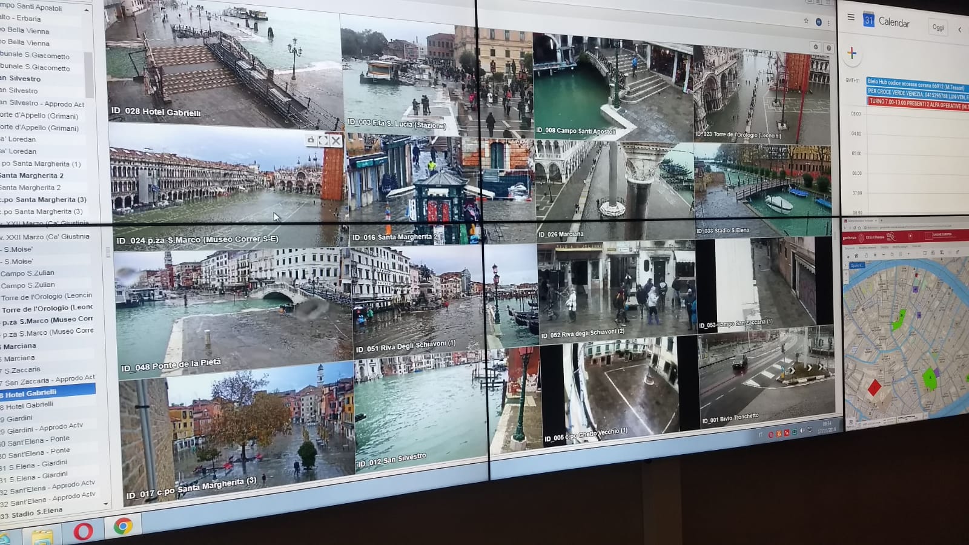Create a new calendar event with plus button
This screenshot has width=969, height=545.
click(x=852, y=53)
